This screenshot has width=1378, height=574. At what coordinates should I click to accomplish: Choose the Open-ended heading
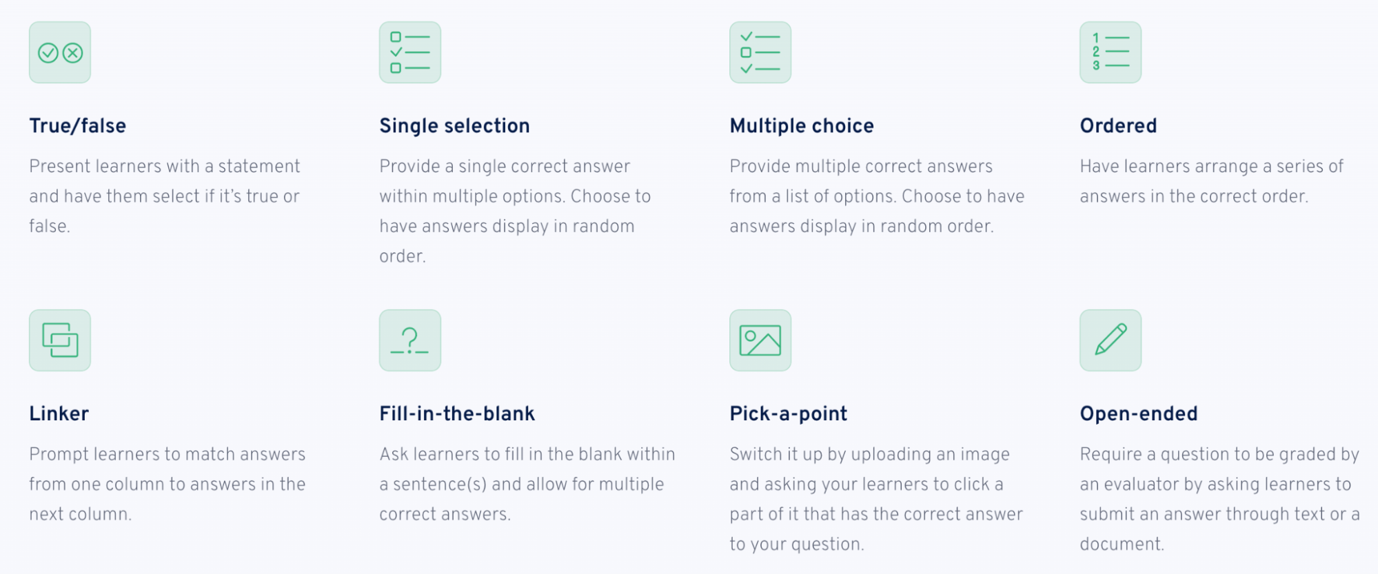(x=1139, y=413)
